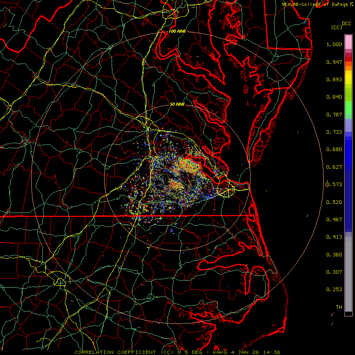Click the 0.253 legend value
This screenshot has width=355, height=355.
[x=334, y=290]
